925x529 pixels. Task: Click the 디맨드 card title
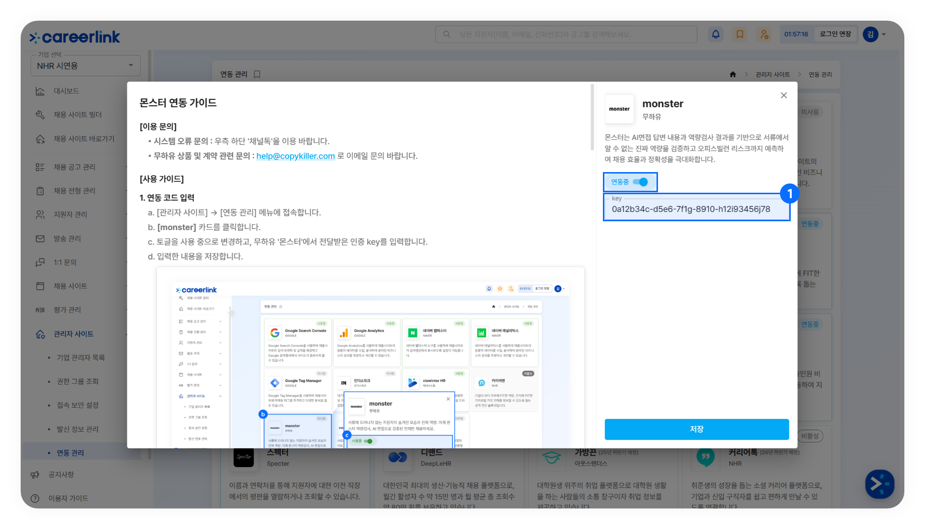point(432,452)
